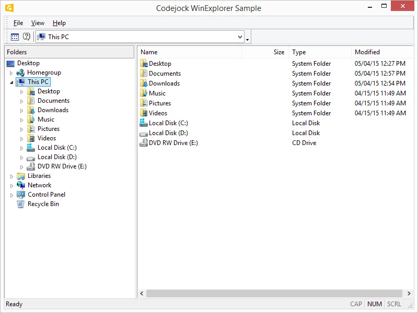Image resolution: width=418 pixels, height=313 pixels.
Task: Expand the Desktop node under This PC
Action: click(x=21, y=92)
